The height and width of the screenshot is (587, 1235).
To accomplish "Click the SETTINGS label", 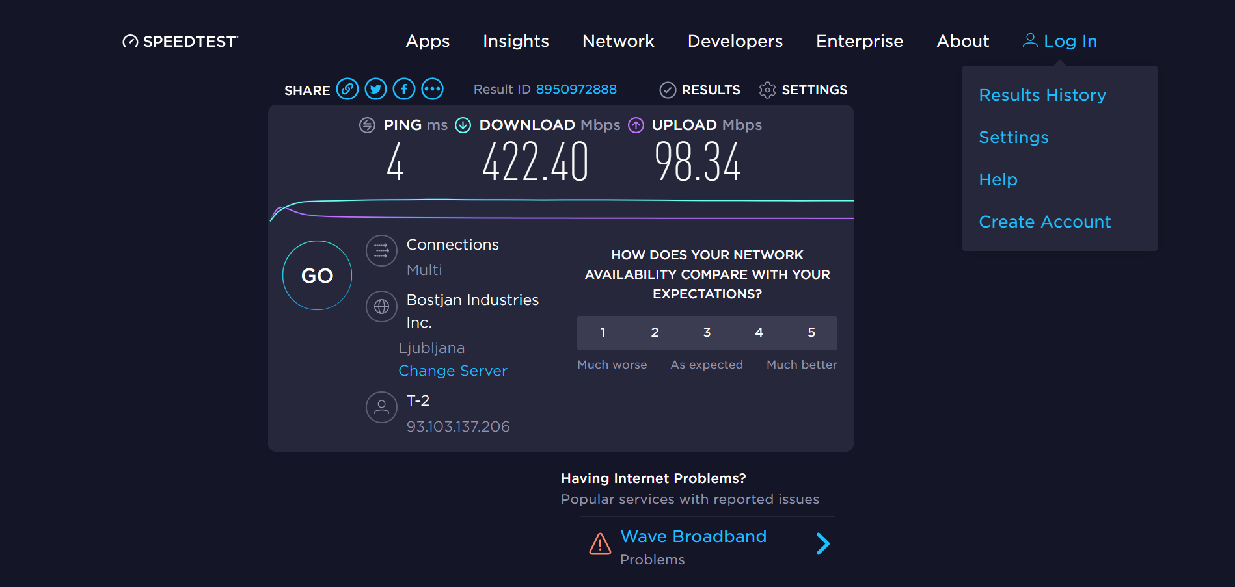I will click(x=815, y=90).
